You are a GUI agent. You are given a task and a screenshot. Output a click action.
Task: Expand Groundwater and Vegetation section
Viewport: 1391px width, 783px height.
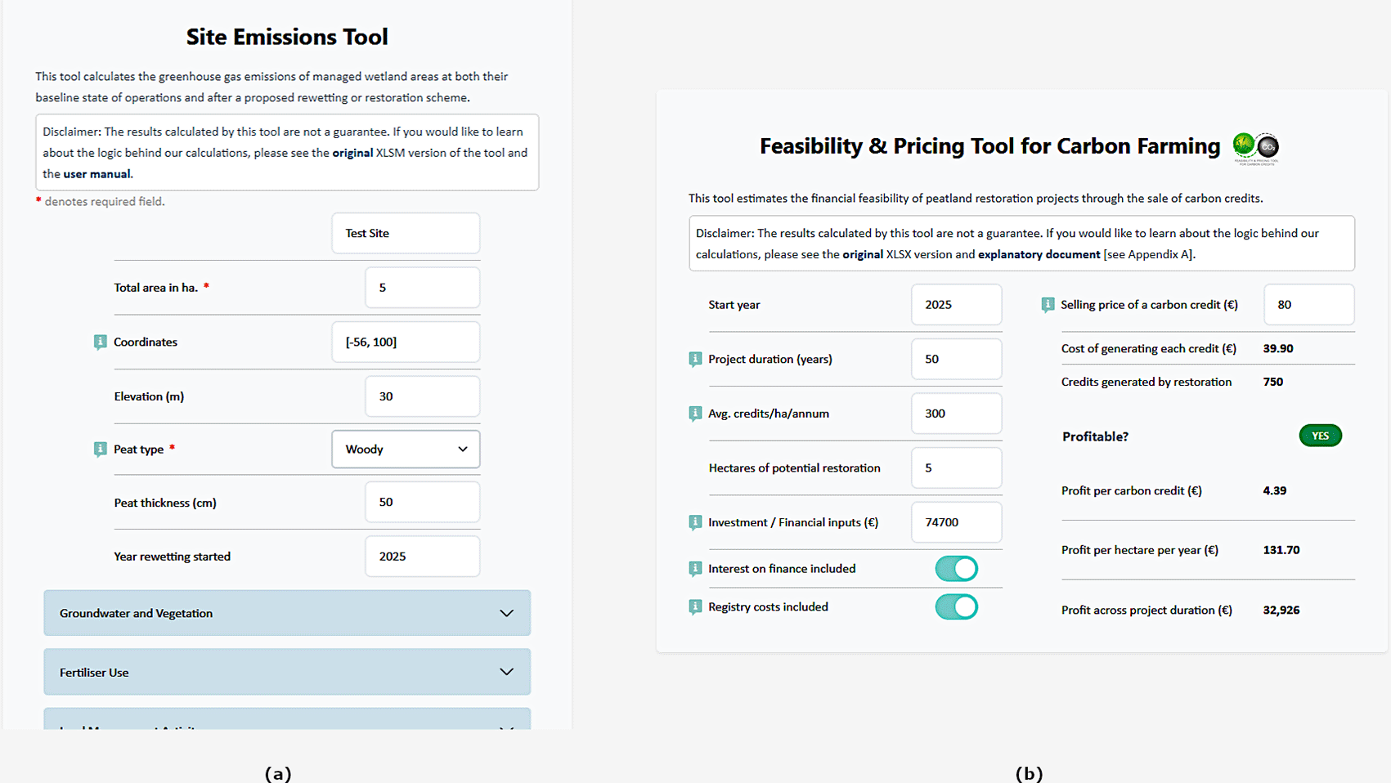(287, 613)
